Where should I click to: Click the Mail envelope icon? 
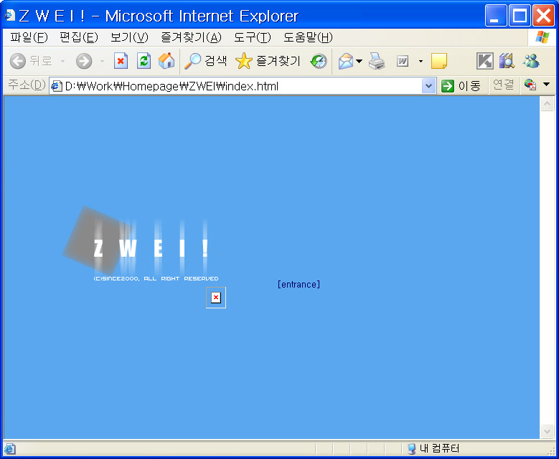pyautogui.click(x=345, y=61)
